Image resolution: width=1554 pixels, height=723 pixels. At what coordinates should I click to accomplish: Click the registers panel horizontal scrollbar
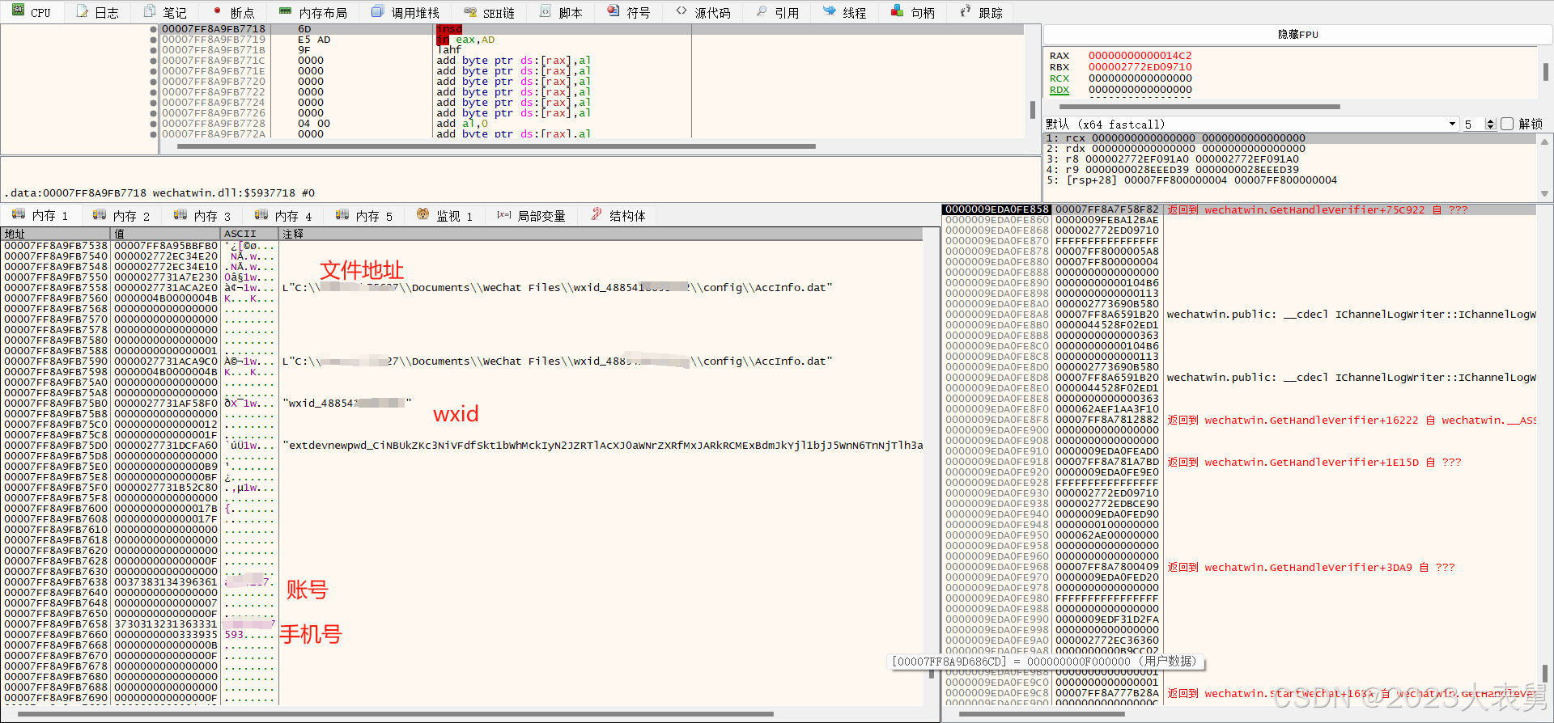tap(1199, 106)
